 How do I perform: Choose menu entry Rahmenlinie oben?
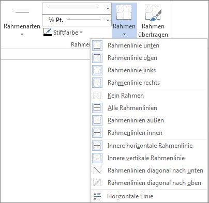(x=132, y=58)
